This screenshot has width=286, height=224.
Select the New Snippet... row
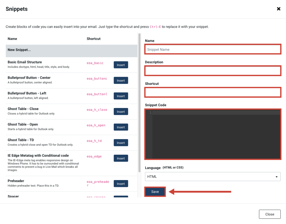(71, 50)
